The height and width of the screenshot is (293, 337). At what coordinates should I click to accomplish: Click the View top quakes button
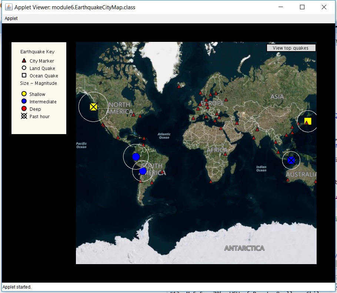291,48
